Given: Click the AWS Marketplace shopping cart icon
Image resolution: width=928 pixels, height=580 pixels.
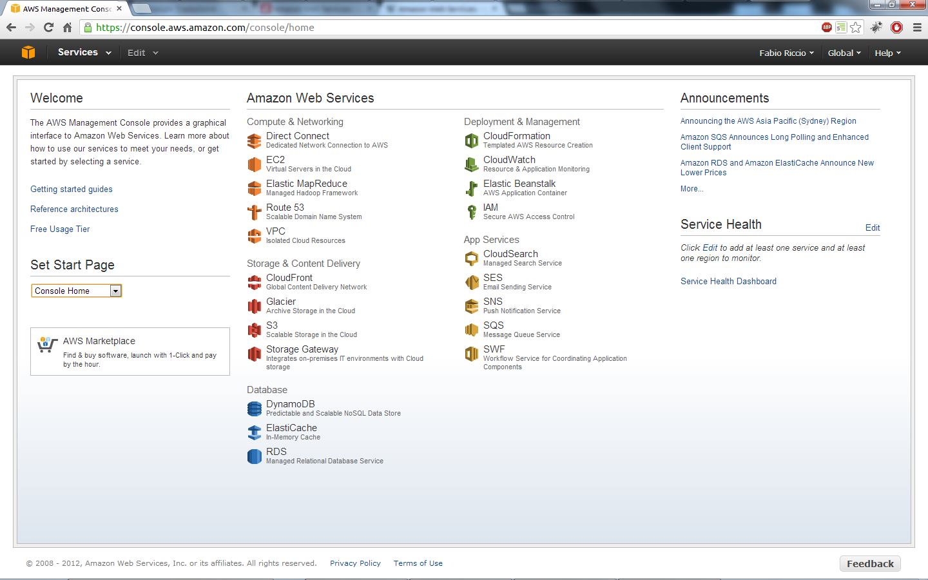Looking at the screenshot, I should (x=46, y=345).
